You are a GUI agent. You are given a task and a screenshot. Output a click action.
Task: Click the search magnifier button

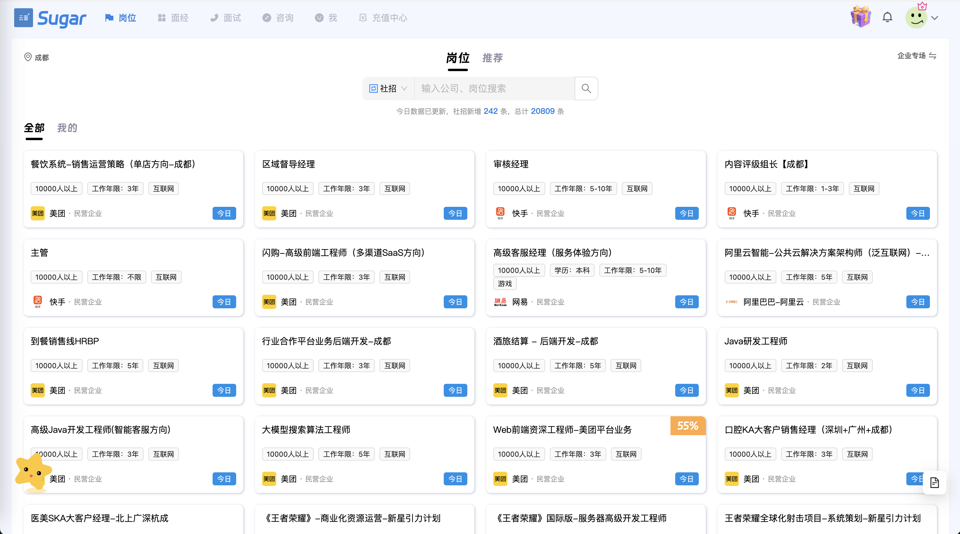pyautogui.click(x=586, y=89)
